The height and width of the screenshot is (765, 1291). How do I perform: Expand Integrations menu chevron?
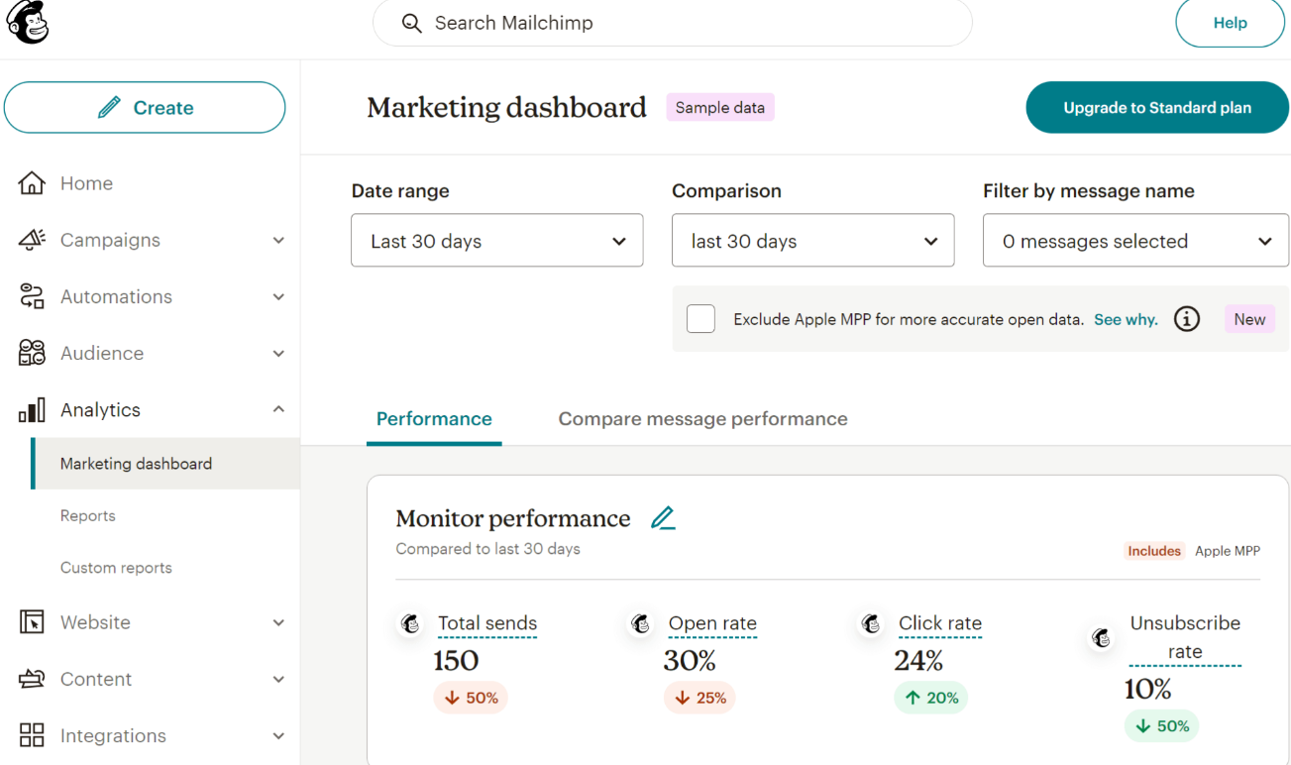point(278,735)
